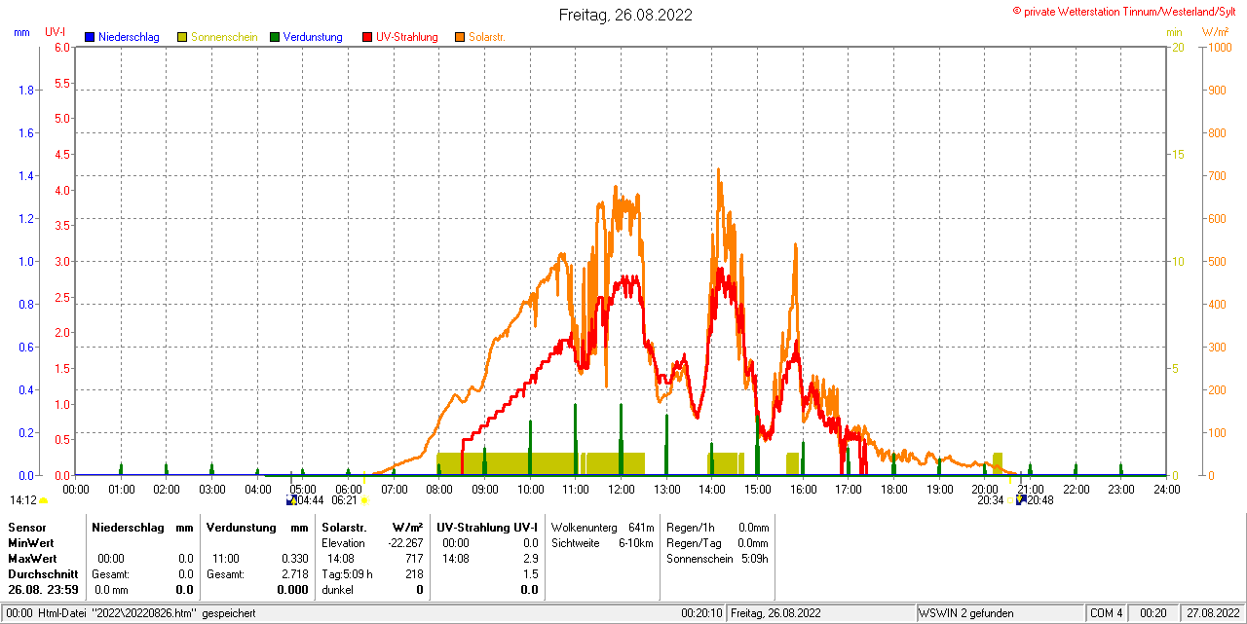This screenshot has height=624, width=1247.
Task: Click the sunrise marker icon at 06:21
Action: [x=364, y=500]
